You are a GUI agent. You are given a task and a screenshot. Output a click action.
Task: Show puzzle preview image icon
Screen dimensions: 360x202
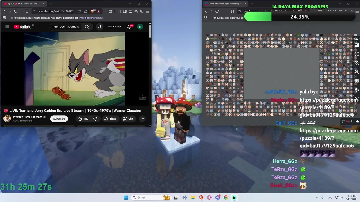click(357, 45)
